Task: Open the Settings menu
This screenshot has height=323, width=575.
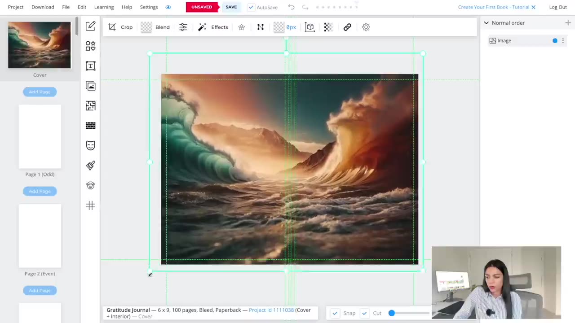Action: tap(149, 7)
